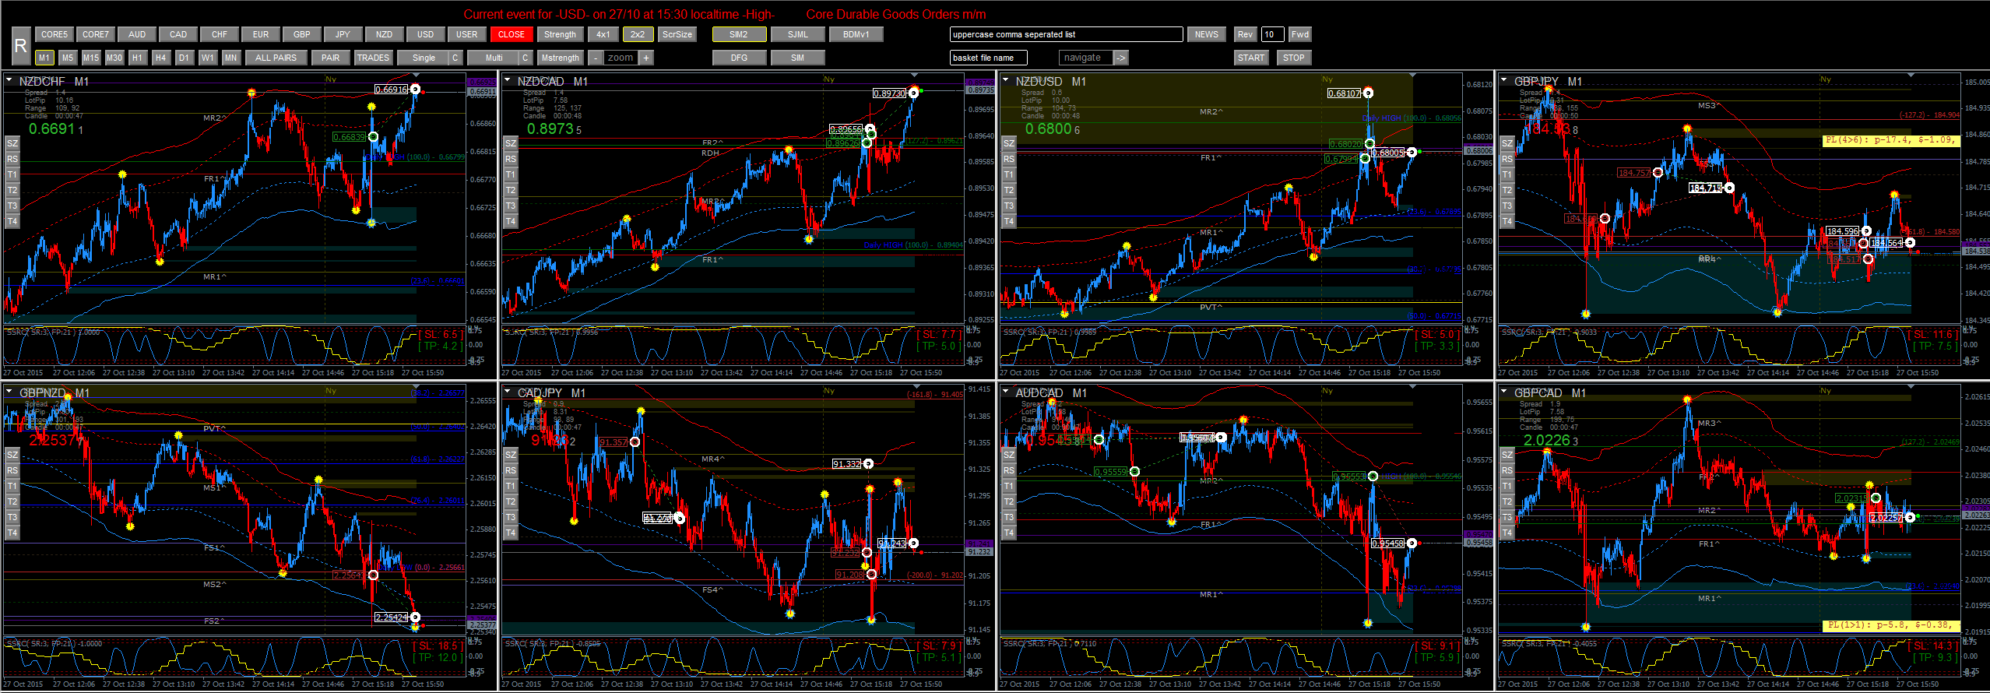Clear the Single selection with its C button
The height and width of the screenshot is (693, 1990).
(455, 58)
